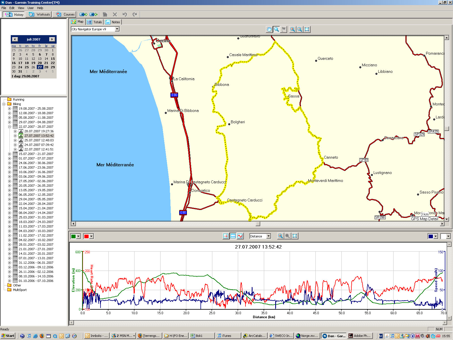Open the User menu
This screenshot has width=453, height=340.
pos(31,8)
